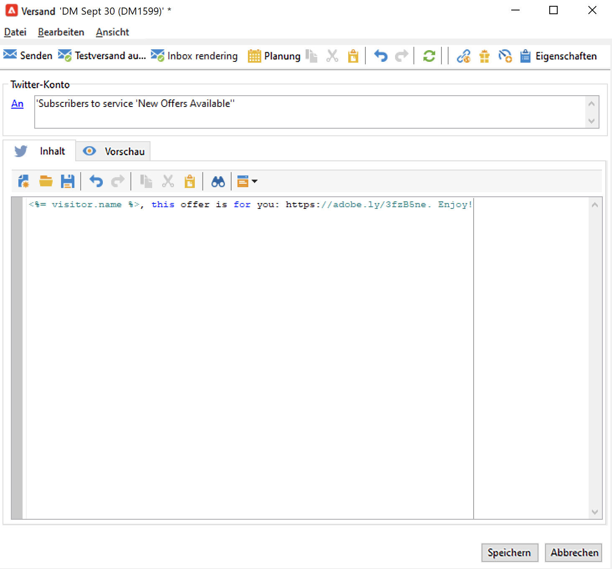Click the scissors icon in editor toolbar

(168, 181)
